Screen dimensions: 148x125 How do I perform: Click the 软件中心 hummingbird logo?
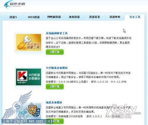click(15, 4)
